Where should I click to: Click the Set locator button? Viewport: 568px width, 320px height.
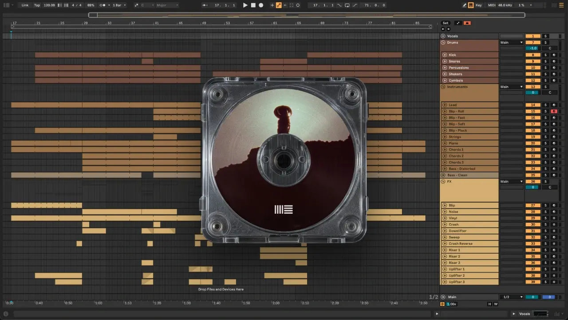446,23
